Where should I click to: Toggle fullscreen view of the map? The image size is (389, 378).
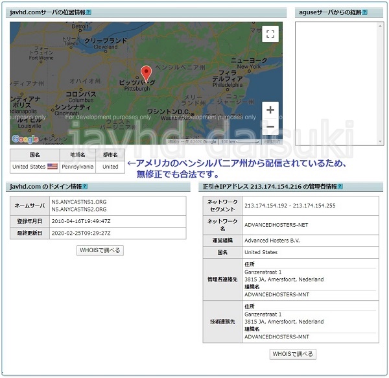pos(270,34)
